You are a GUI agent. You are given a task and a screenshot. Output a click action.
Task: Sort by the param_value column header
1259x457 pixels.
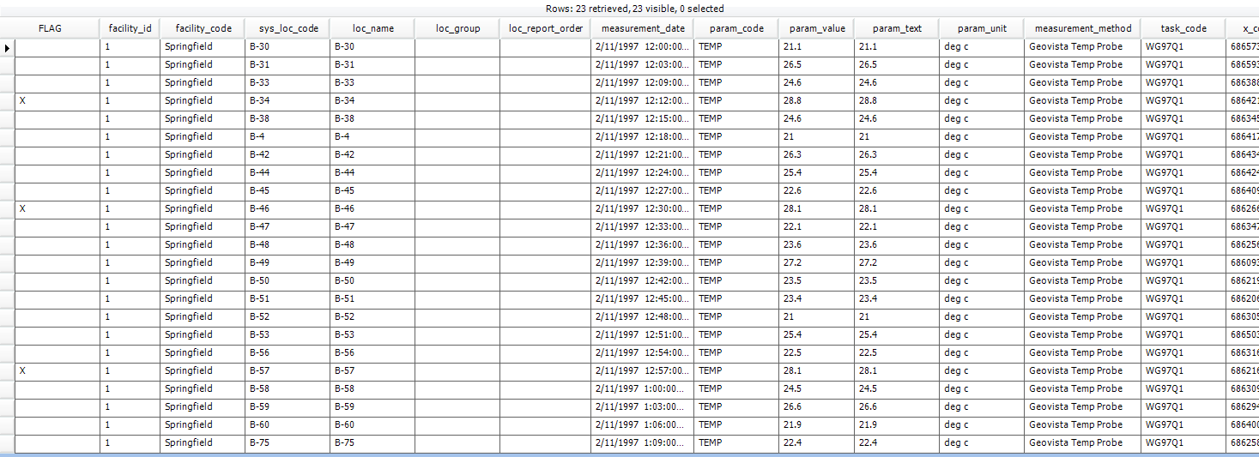pyautogui.click(x=816, y=28)
